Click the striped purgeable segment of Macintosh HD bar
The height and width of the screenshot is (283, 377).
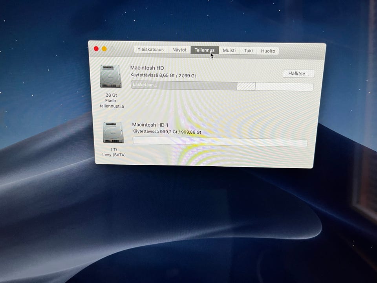(246, 86)
